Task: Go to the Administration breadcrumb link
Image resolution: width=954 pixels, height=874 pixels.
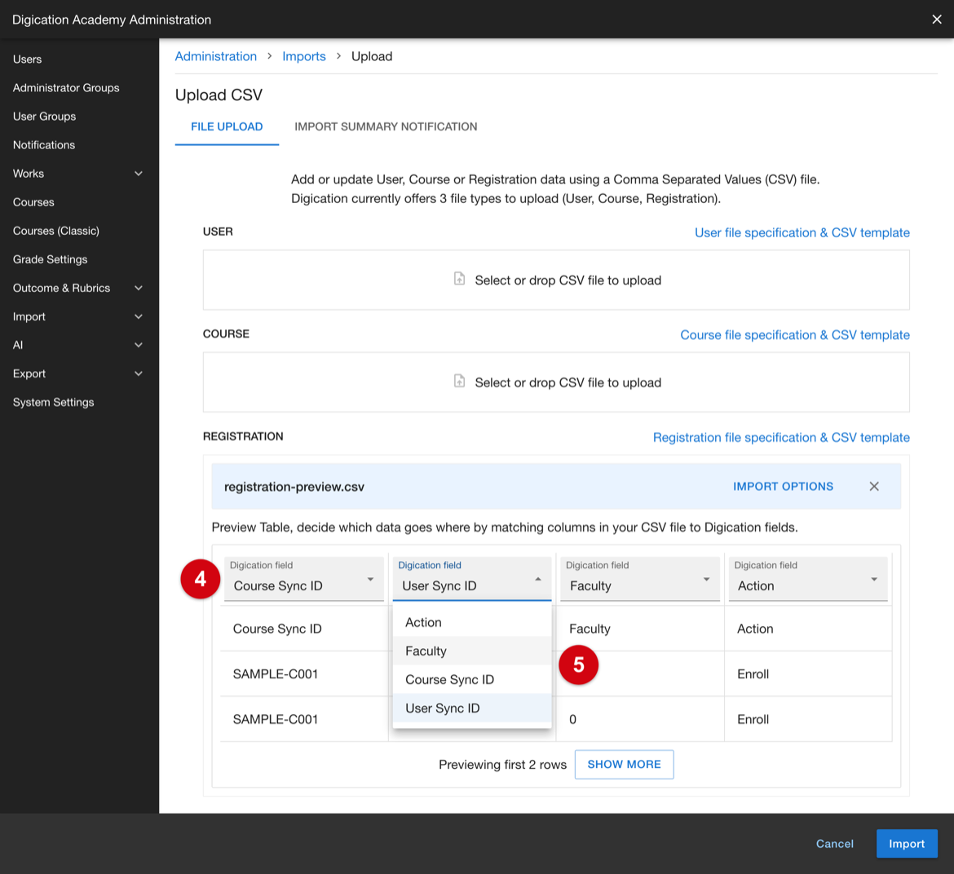Action: click(216, 56)
